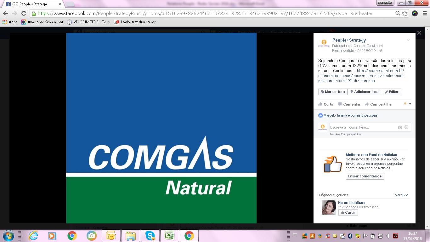Open Windows Explorer folder in taskbar

coord(131,236)
